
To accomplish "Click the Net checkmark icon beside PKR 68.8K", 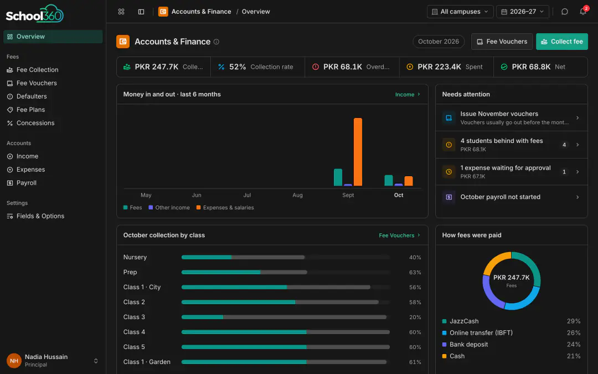I will pyautogui.click(x=504, y=67).
